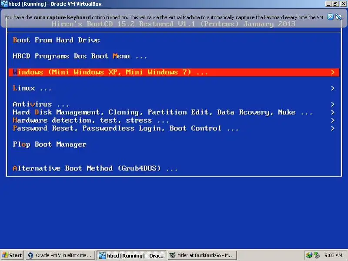The width and height of the screenshot is (348, 261).
Task: Select Plop Boot Manager
Action: 50,144
